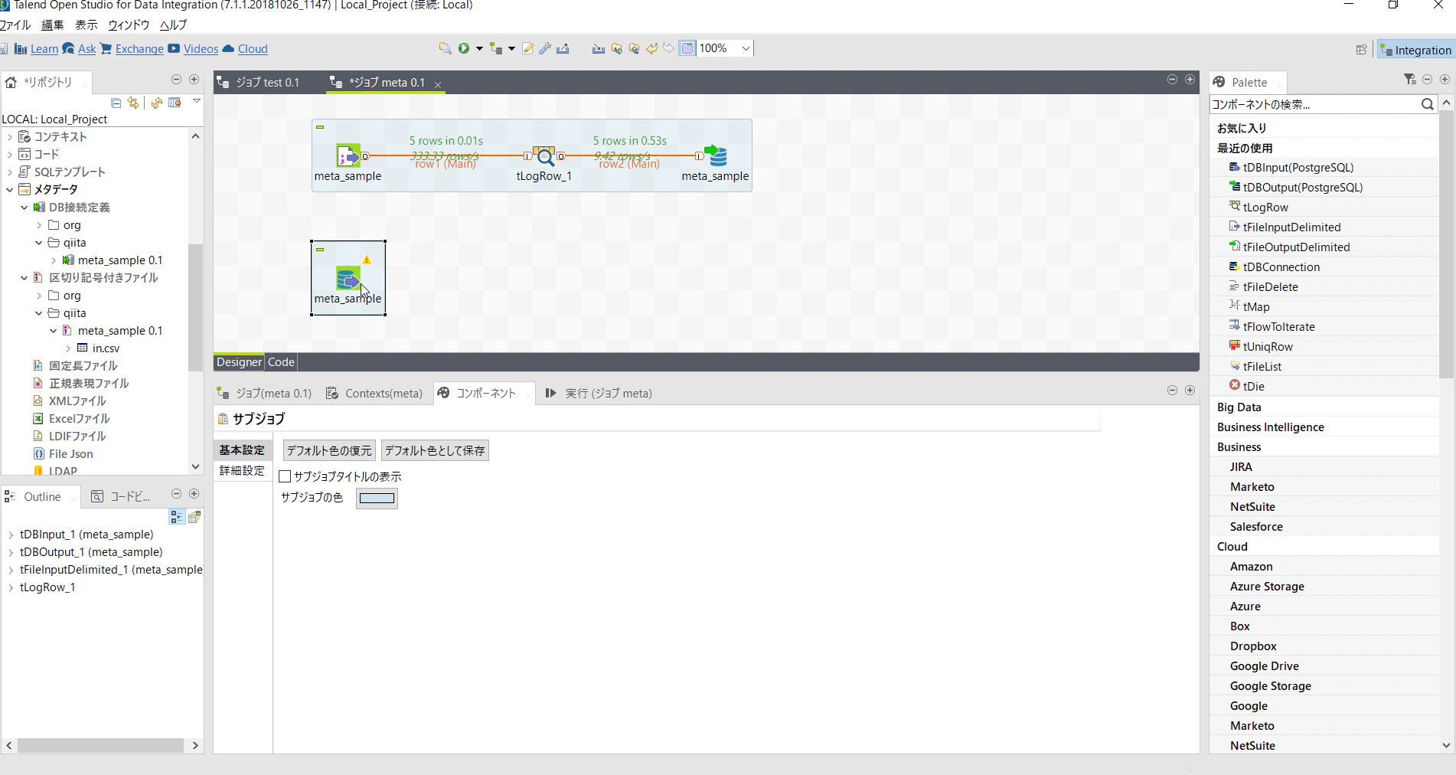Screen dimensions: 1456x775
Task: Collapse the DB接続定義 tree node
Action: [x=24, y=207]
